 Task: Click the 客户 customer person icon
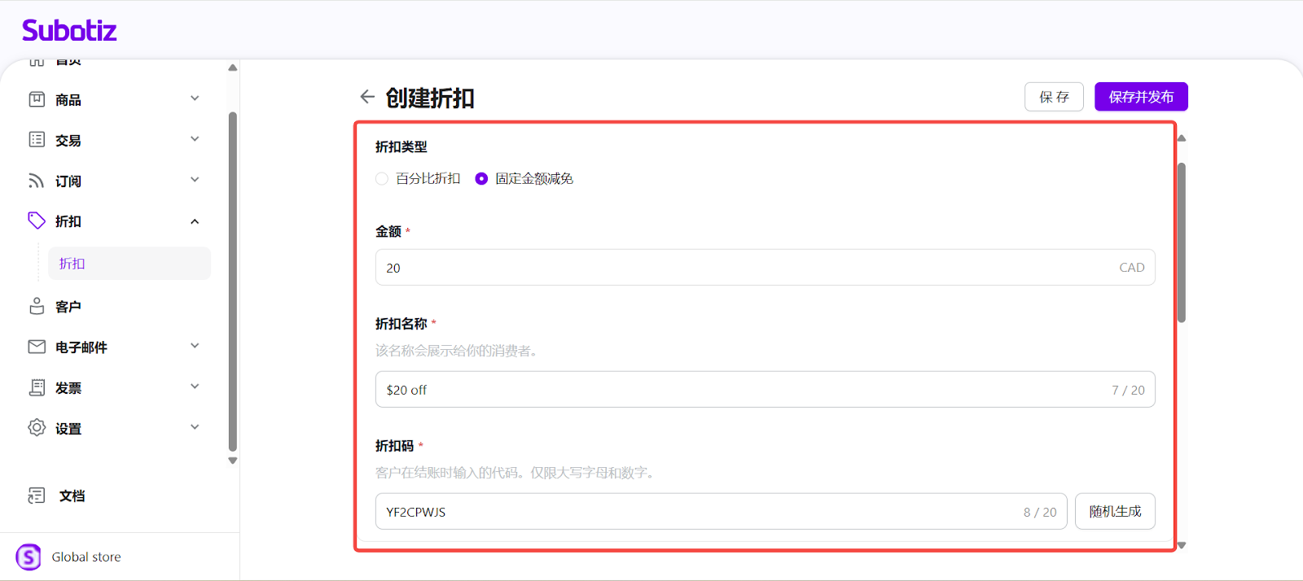(37, 306)
